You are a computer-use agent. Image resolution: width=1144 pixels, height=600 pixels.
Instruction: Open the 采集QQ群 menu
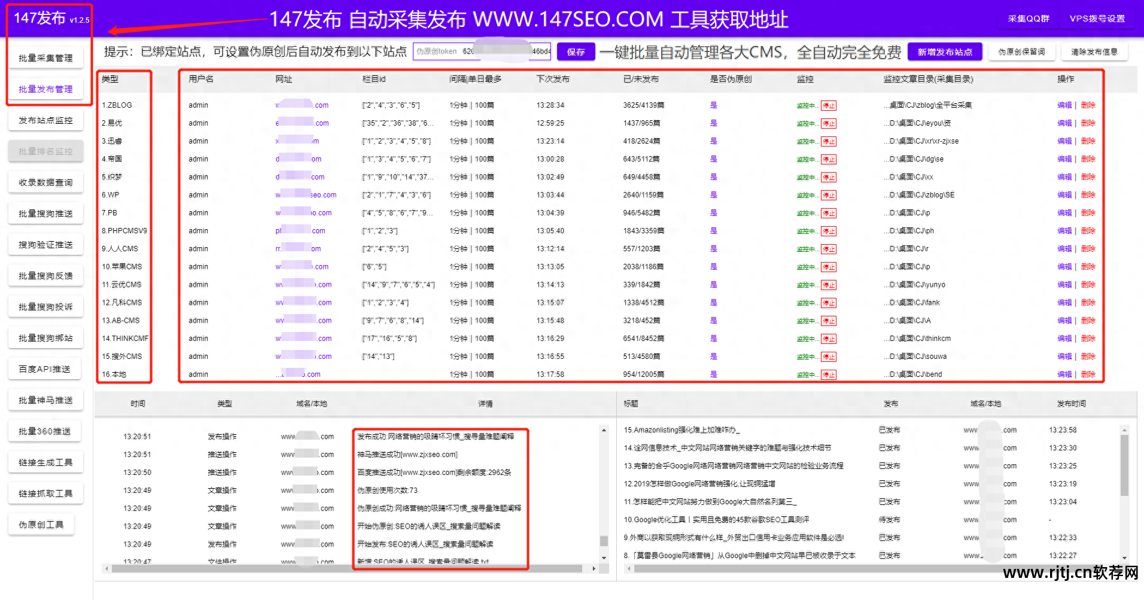[x=1028, y=18]
